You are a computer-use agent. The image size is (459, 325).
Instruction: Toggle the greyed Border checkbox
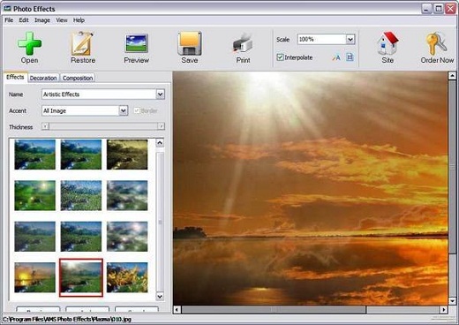click(137, 110)
